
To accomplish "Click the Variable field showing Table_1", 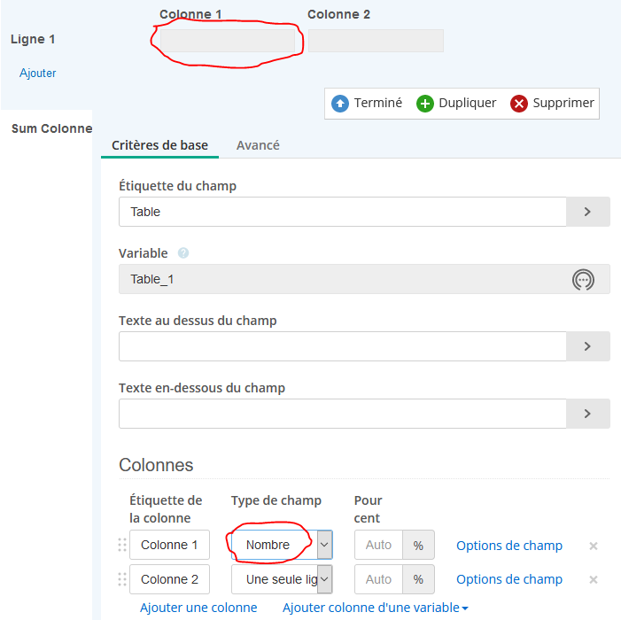I will click(364, 279).
